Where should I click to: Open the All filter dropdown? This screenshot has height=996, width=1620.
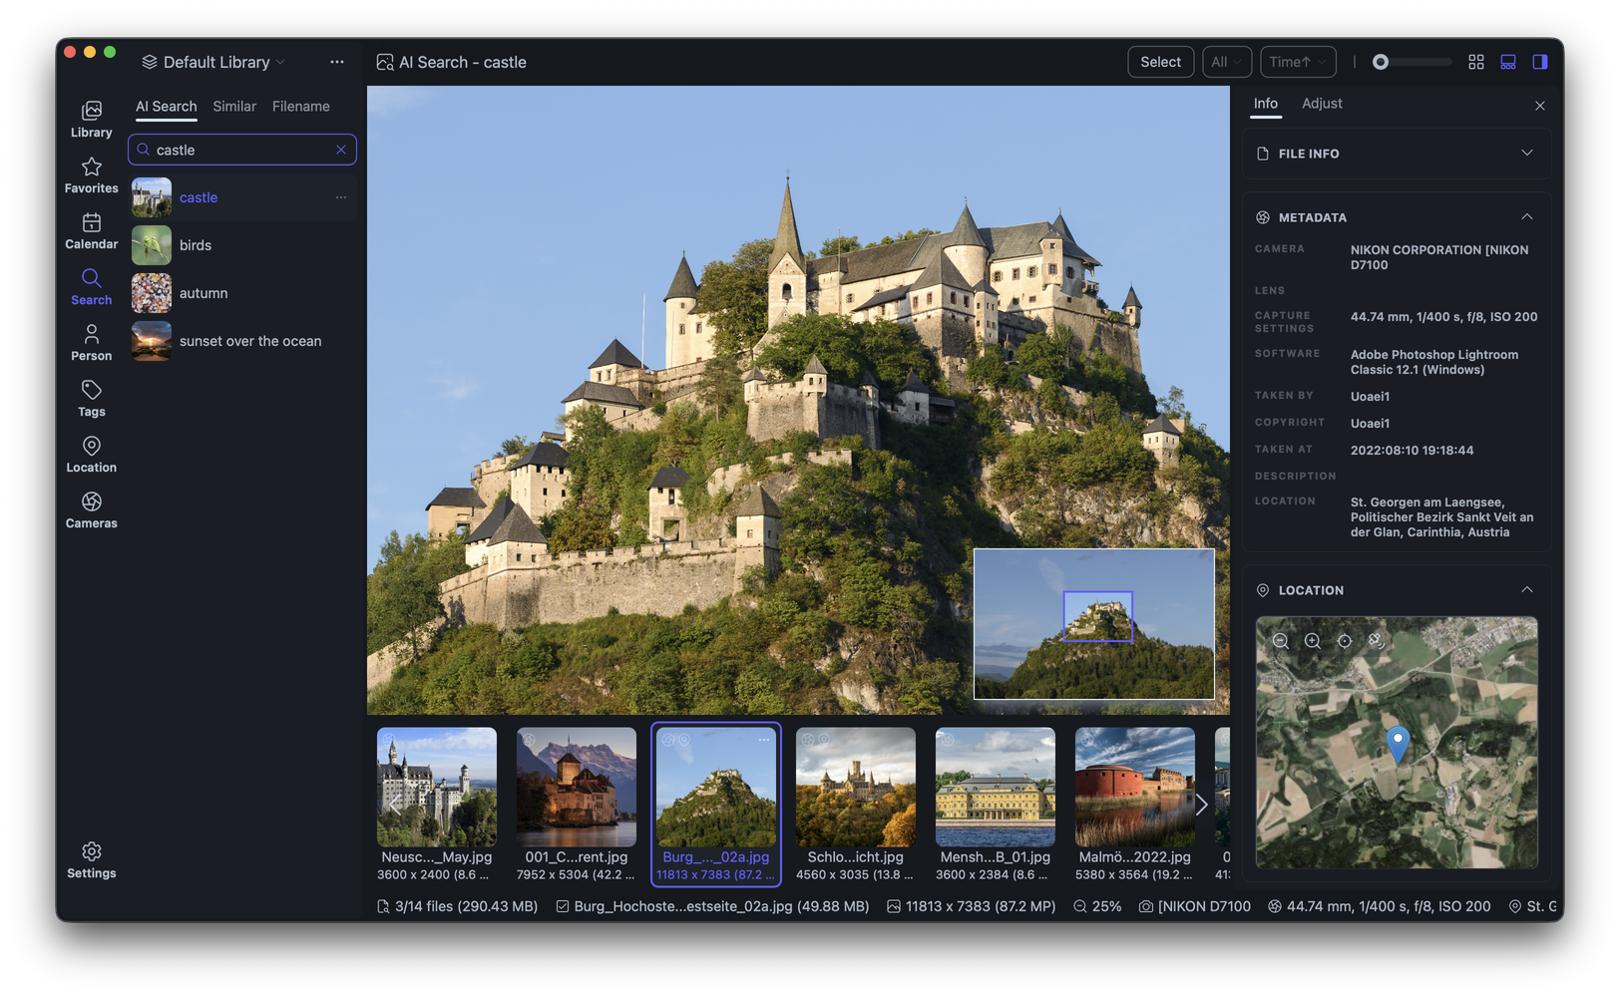[x=1227, y=61]
